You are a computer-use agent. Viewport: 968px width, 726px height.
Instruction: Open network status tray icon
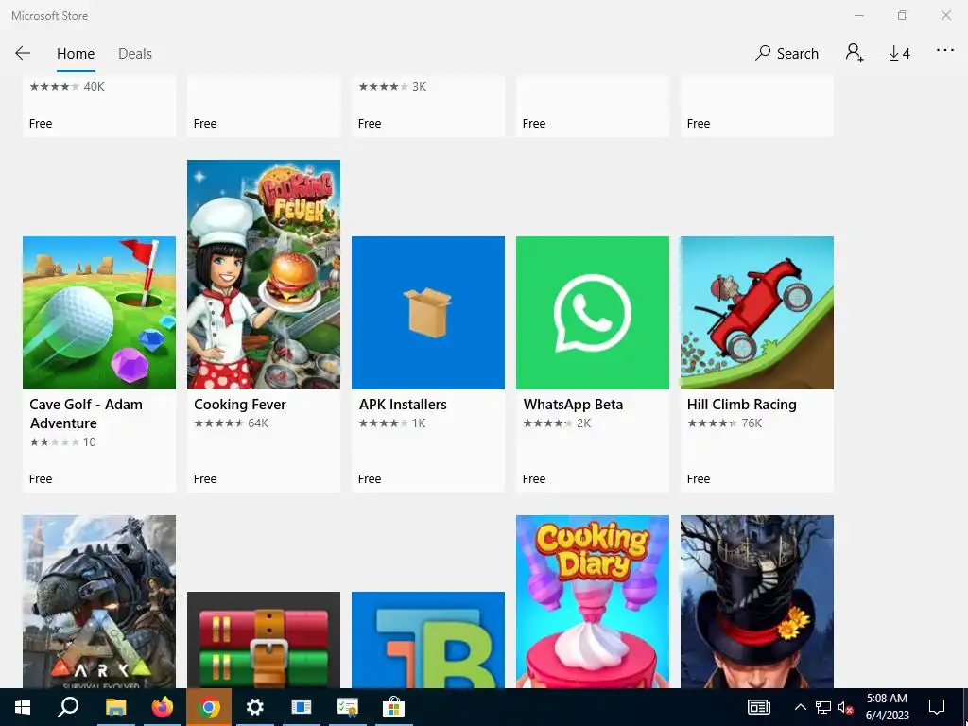(x=823, y=707)
